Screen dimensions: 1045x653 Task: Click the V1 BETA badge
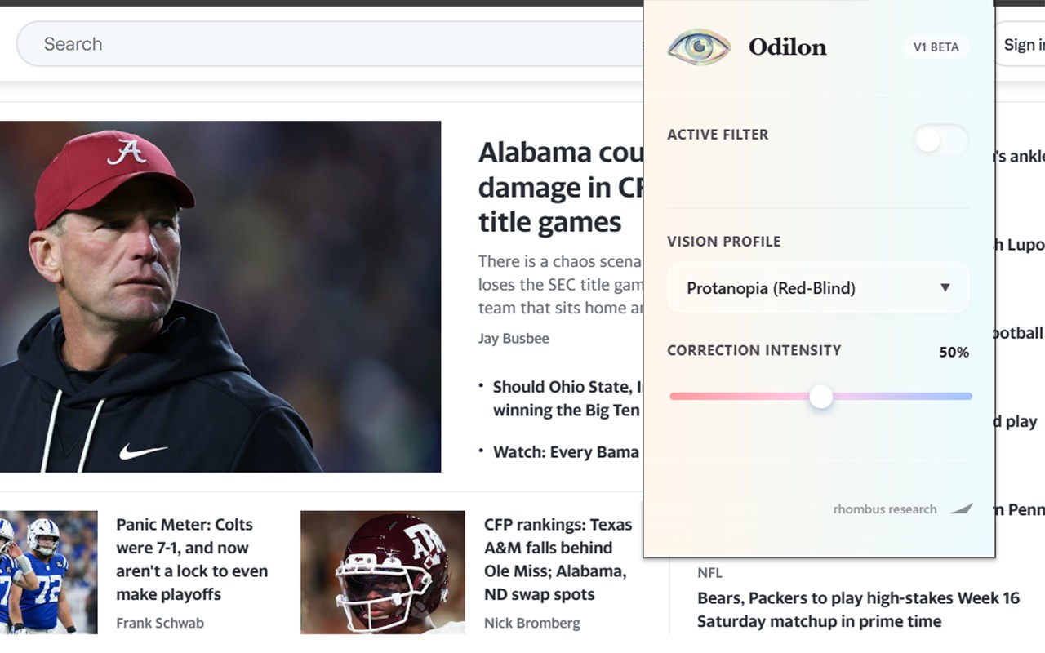936,47
